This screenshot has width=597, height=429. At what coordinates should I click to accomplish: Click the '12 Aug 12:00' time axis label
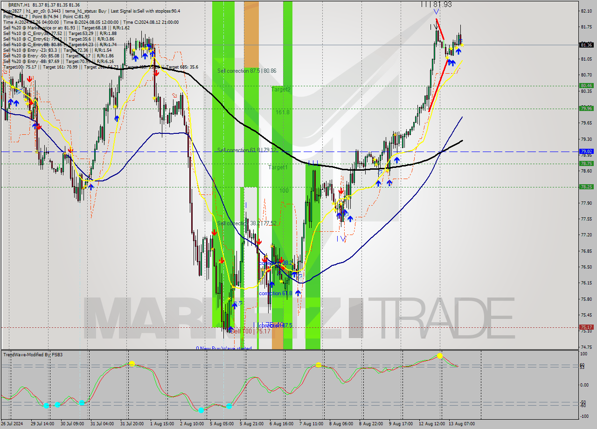(431, 423)
